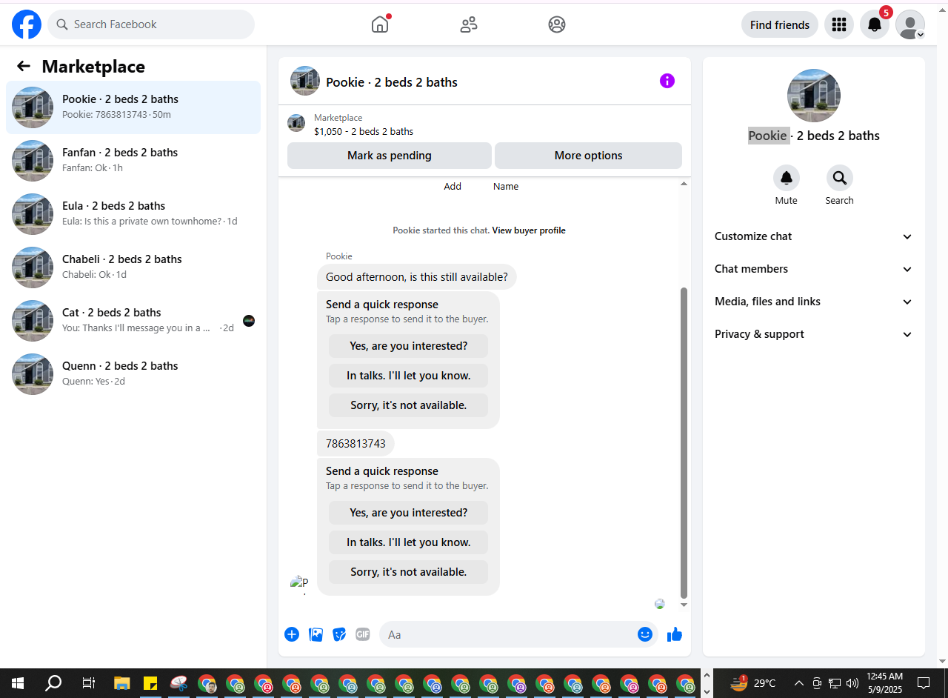
Task: Send a thumbs up like
Action: (675, 634)
